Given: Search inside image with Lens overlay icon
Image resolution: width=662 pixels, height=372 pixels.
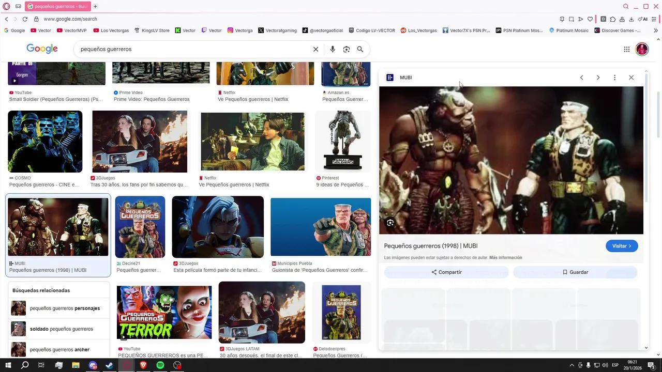Looking at the screenshot, I should point(390,223).
